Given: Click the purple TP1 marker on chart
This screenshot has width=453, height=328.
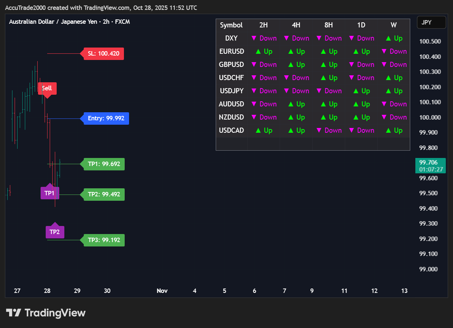Looking at the screenshot, I should [x=49, y=193].
